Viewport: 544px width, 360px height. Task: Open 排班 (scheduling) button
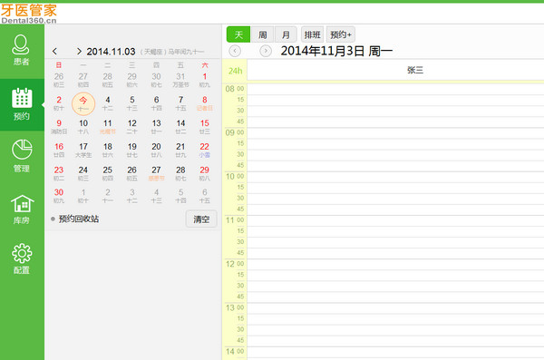point(312,34)
